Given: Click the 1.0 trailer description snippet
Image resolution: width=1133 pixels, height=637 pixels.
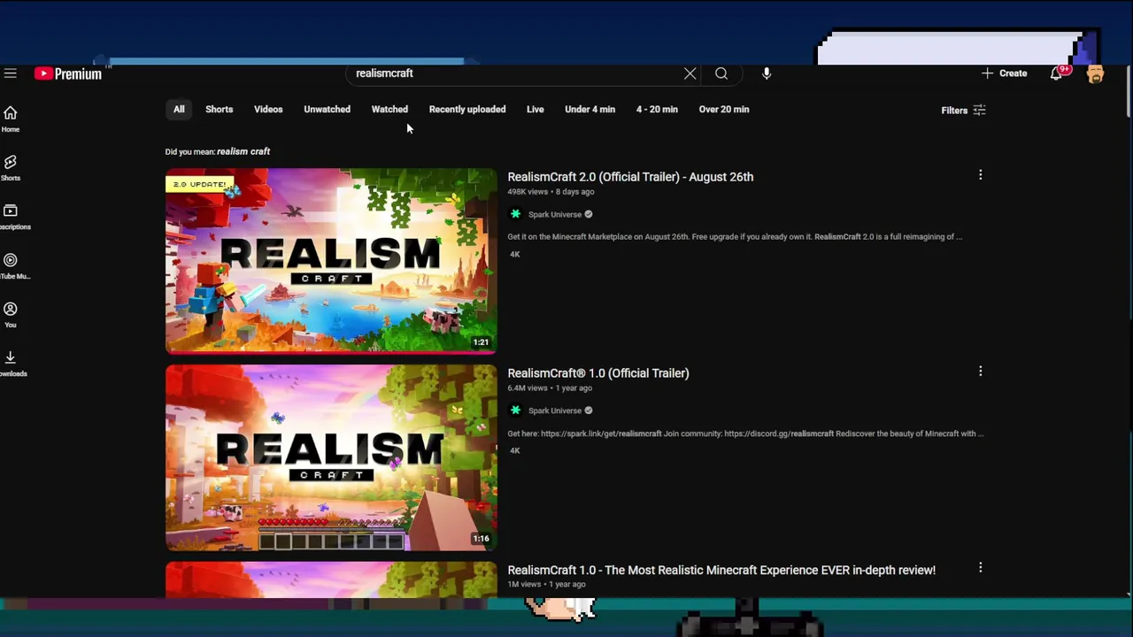Looking at the screenshot, I should point(745,434).
